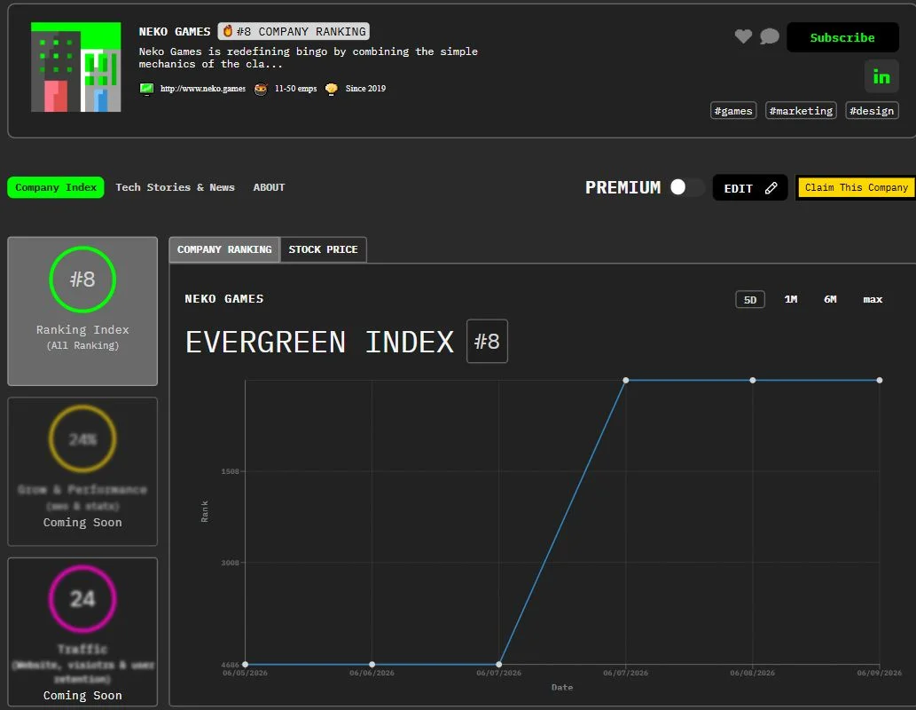Toggle the PREMIUM switch

pyautogui.click(x=685, y=187)
